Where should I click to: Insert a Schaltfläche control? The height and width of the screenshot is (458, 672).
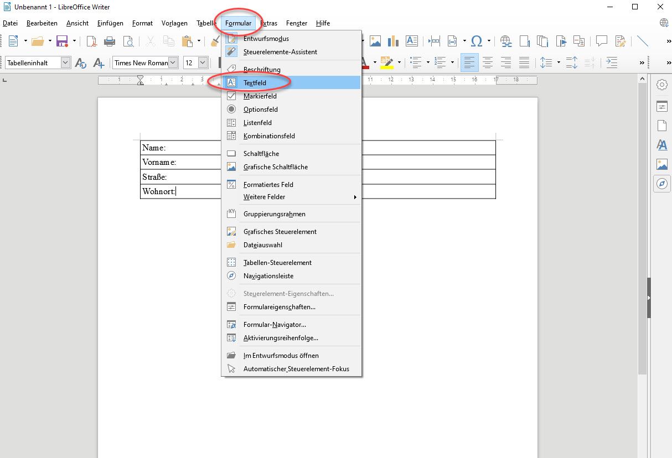291,154
